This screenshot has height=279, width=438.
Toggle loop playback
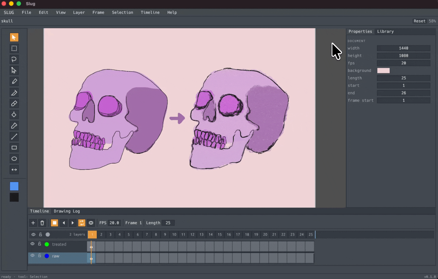[x=82, y=223]
